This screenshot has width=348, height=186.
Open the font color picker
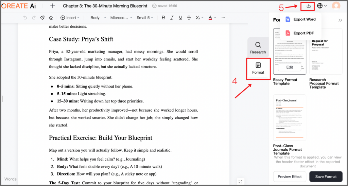212,18
